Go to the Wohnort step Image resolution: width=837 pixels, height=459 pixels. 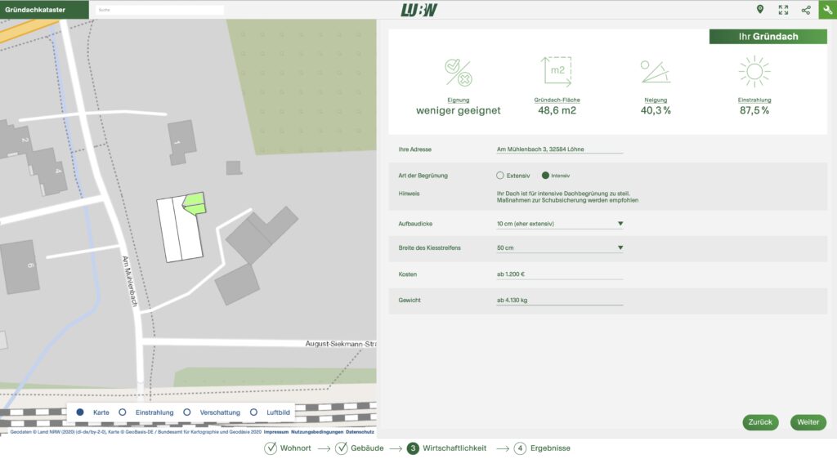point(288,448)
